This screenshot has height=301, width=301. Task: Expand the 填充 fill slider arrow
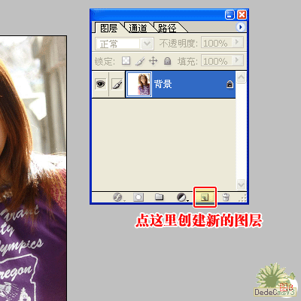238,60
